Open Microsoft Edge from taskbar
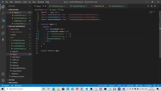Image resolution: width=161 pixels, height=91 pixels. (x=54, y=89)
